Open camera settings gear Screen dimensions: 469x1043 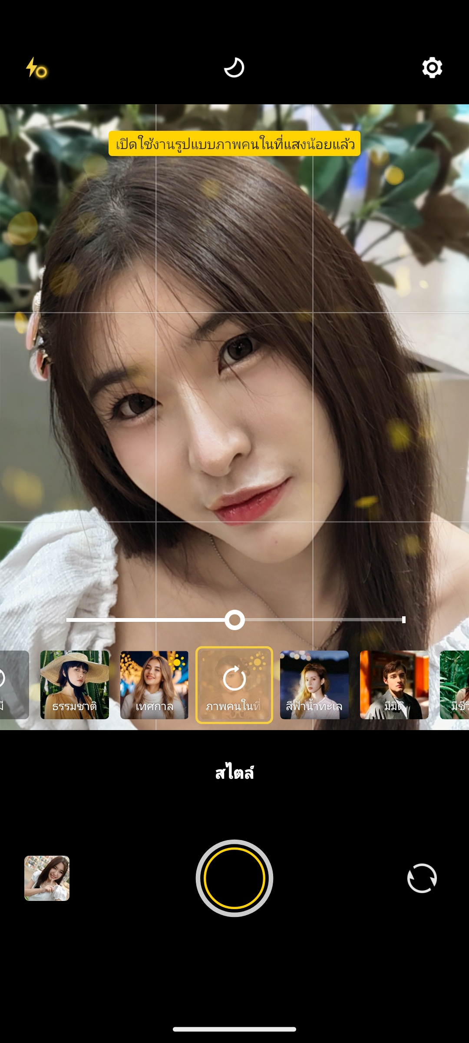(x=432, y=68)
